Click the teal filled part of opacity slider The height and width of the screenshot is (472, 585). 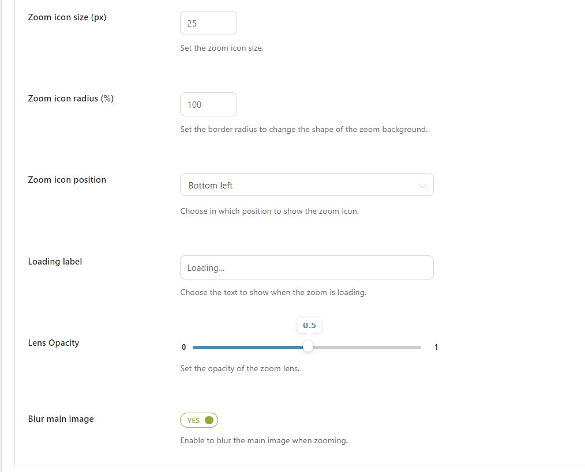[248, 347]
